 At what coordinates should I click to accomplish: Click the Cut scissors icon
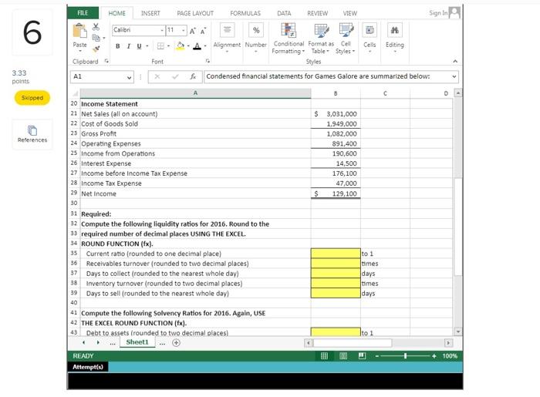96,27
